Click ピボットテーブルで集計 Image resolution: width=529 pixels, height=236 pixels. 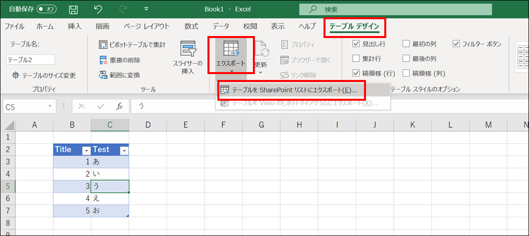click(132, 44)
